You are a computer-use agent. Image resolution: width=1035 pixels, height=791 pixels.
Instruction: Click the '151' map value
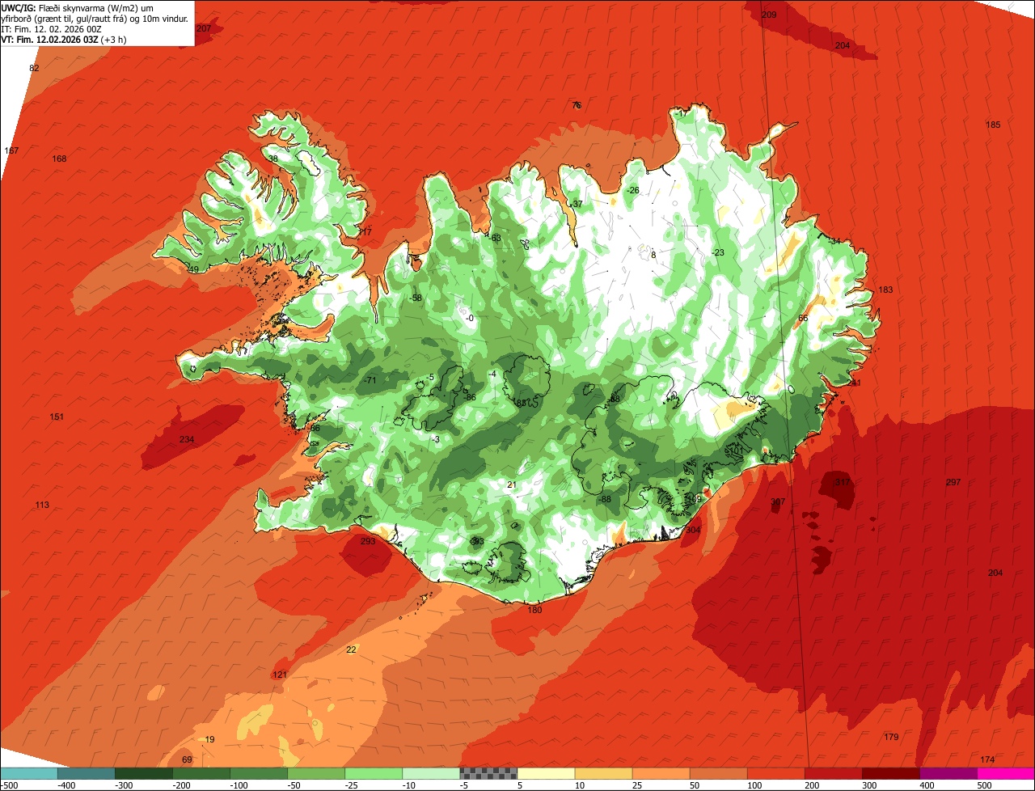click(57, 417)
